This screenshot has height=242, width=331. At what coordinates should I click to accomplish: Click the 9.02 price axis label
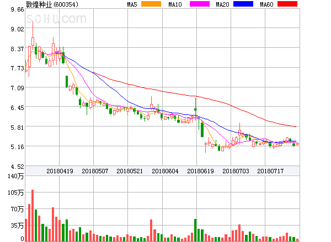(17, 29)
